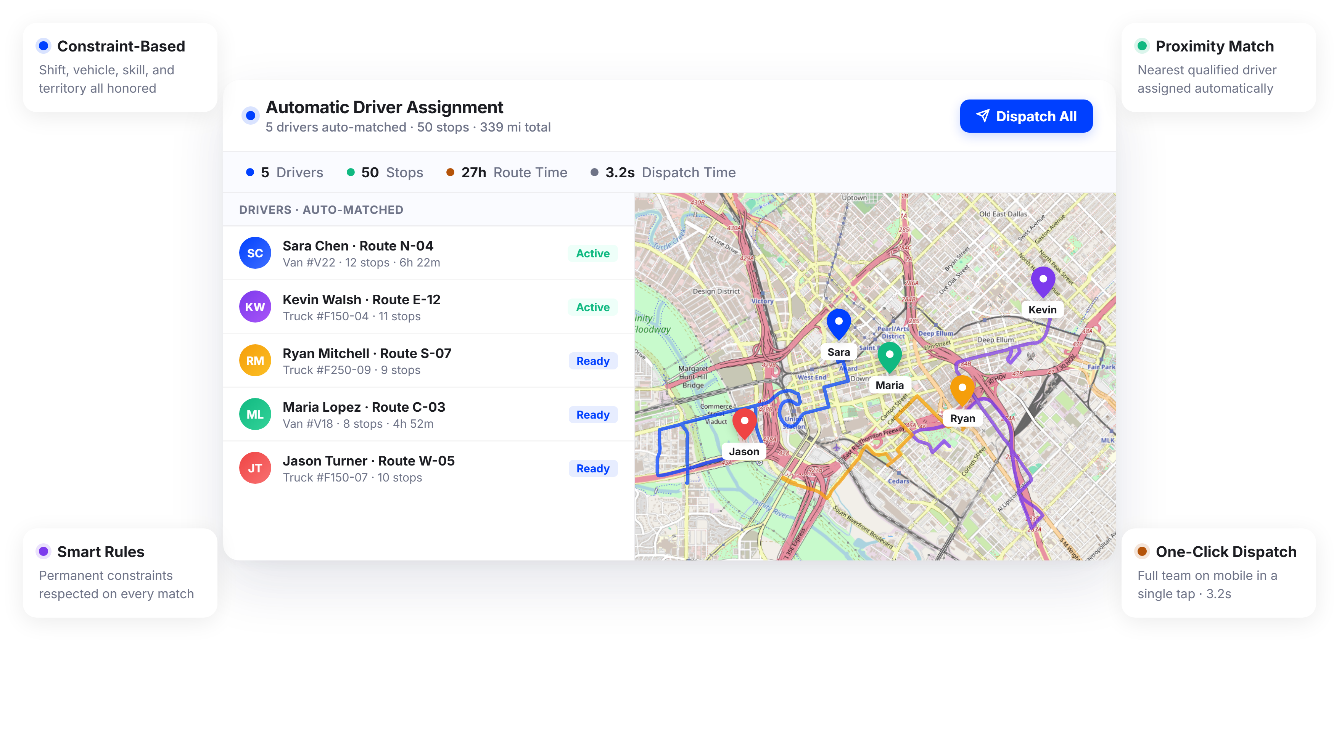Click the Proximity Match feature card

click(1218, 67)
